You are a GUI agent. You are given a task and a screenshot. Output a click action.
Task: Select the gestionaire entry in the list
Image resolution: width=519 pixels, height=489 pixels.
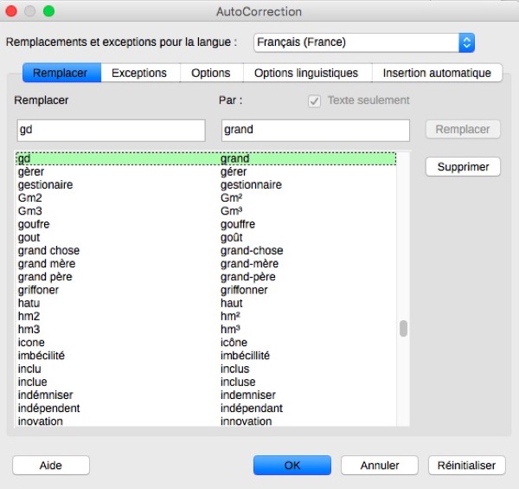pos(46,185)
